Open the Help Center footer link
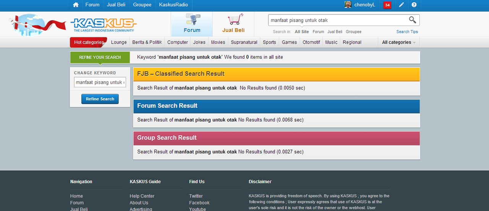 click(x=142, y=196)
